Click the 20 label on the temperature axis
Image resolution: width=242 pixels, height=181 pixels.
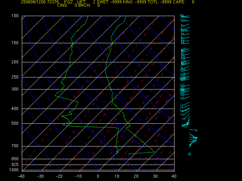coord(136,176)
